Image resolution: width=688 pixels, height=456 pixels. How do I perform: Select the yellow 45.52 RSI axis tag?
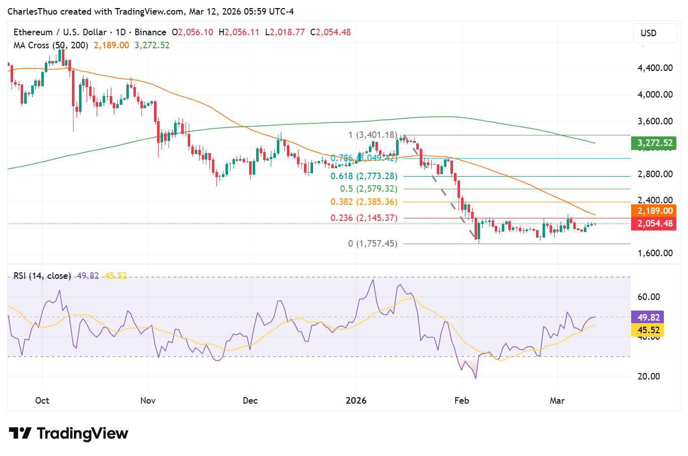(648, 330)
